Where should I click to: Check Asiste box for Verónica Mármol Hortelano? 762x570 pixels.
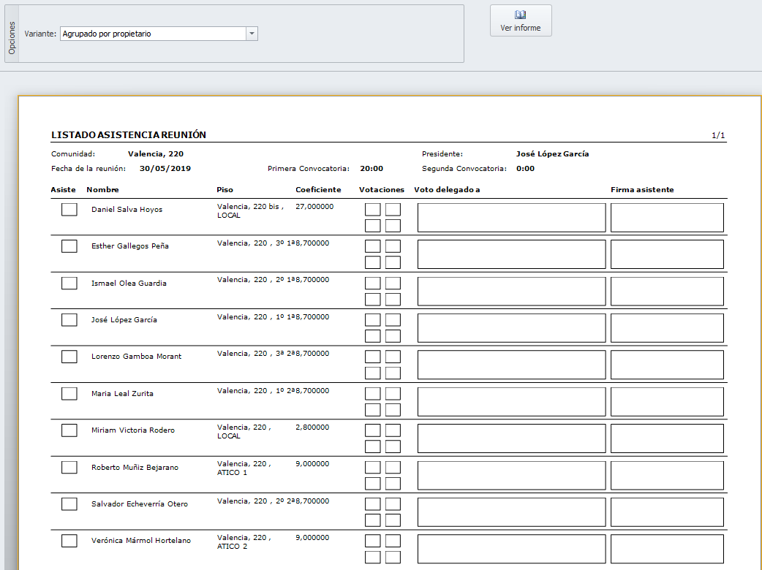[69, 541]
